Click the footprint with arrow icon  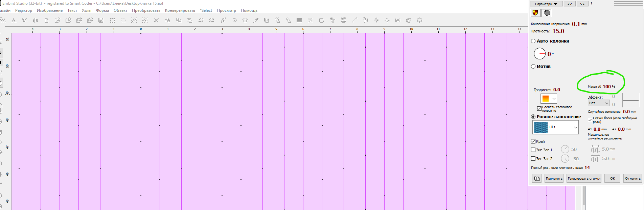365,20
